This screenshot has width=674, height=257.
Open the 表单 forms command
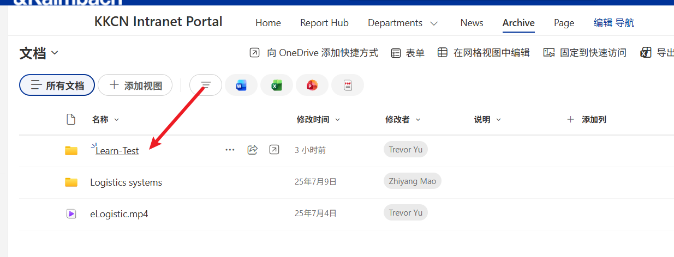click(408, 53)
